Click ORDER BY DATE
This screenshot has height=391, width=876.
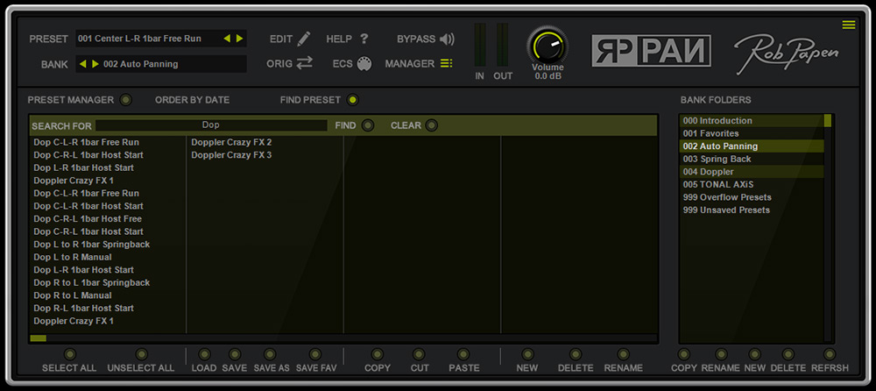coord(192,100)
